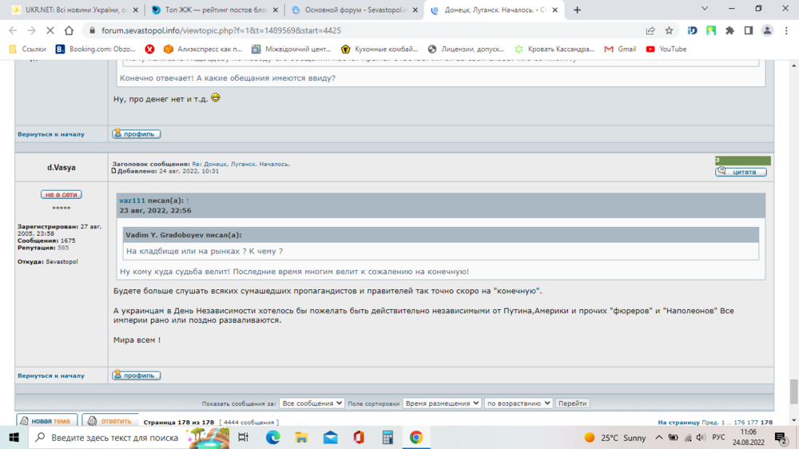
Task: Switch to the Топ ЖЖ рейтинг постов tab
Action: tap(214, 10)
